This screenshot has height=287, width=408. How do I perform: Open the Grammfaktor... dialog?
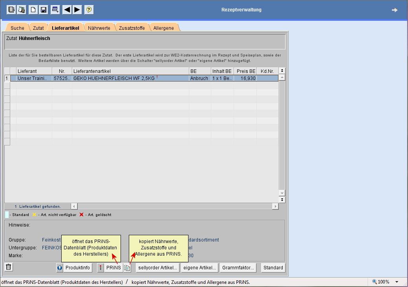[238, 268]
